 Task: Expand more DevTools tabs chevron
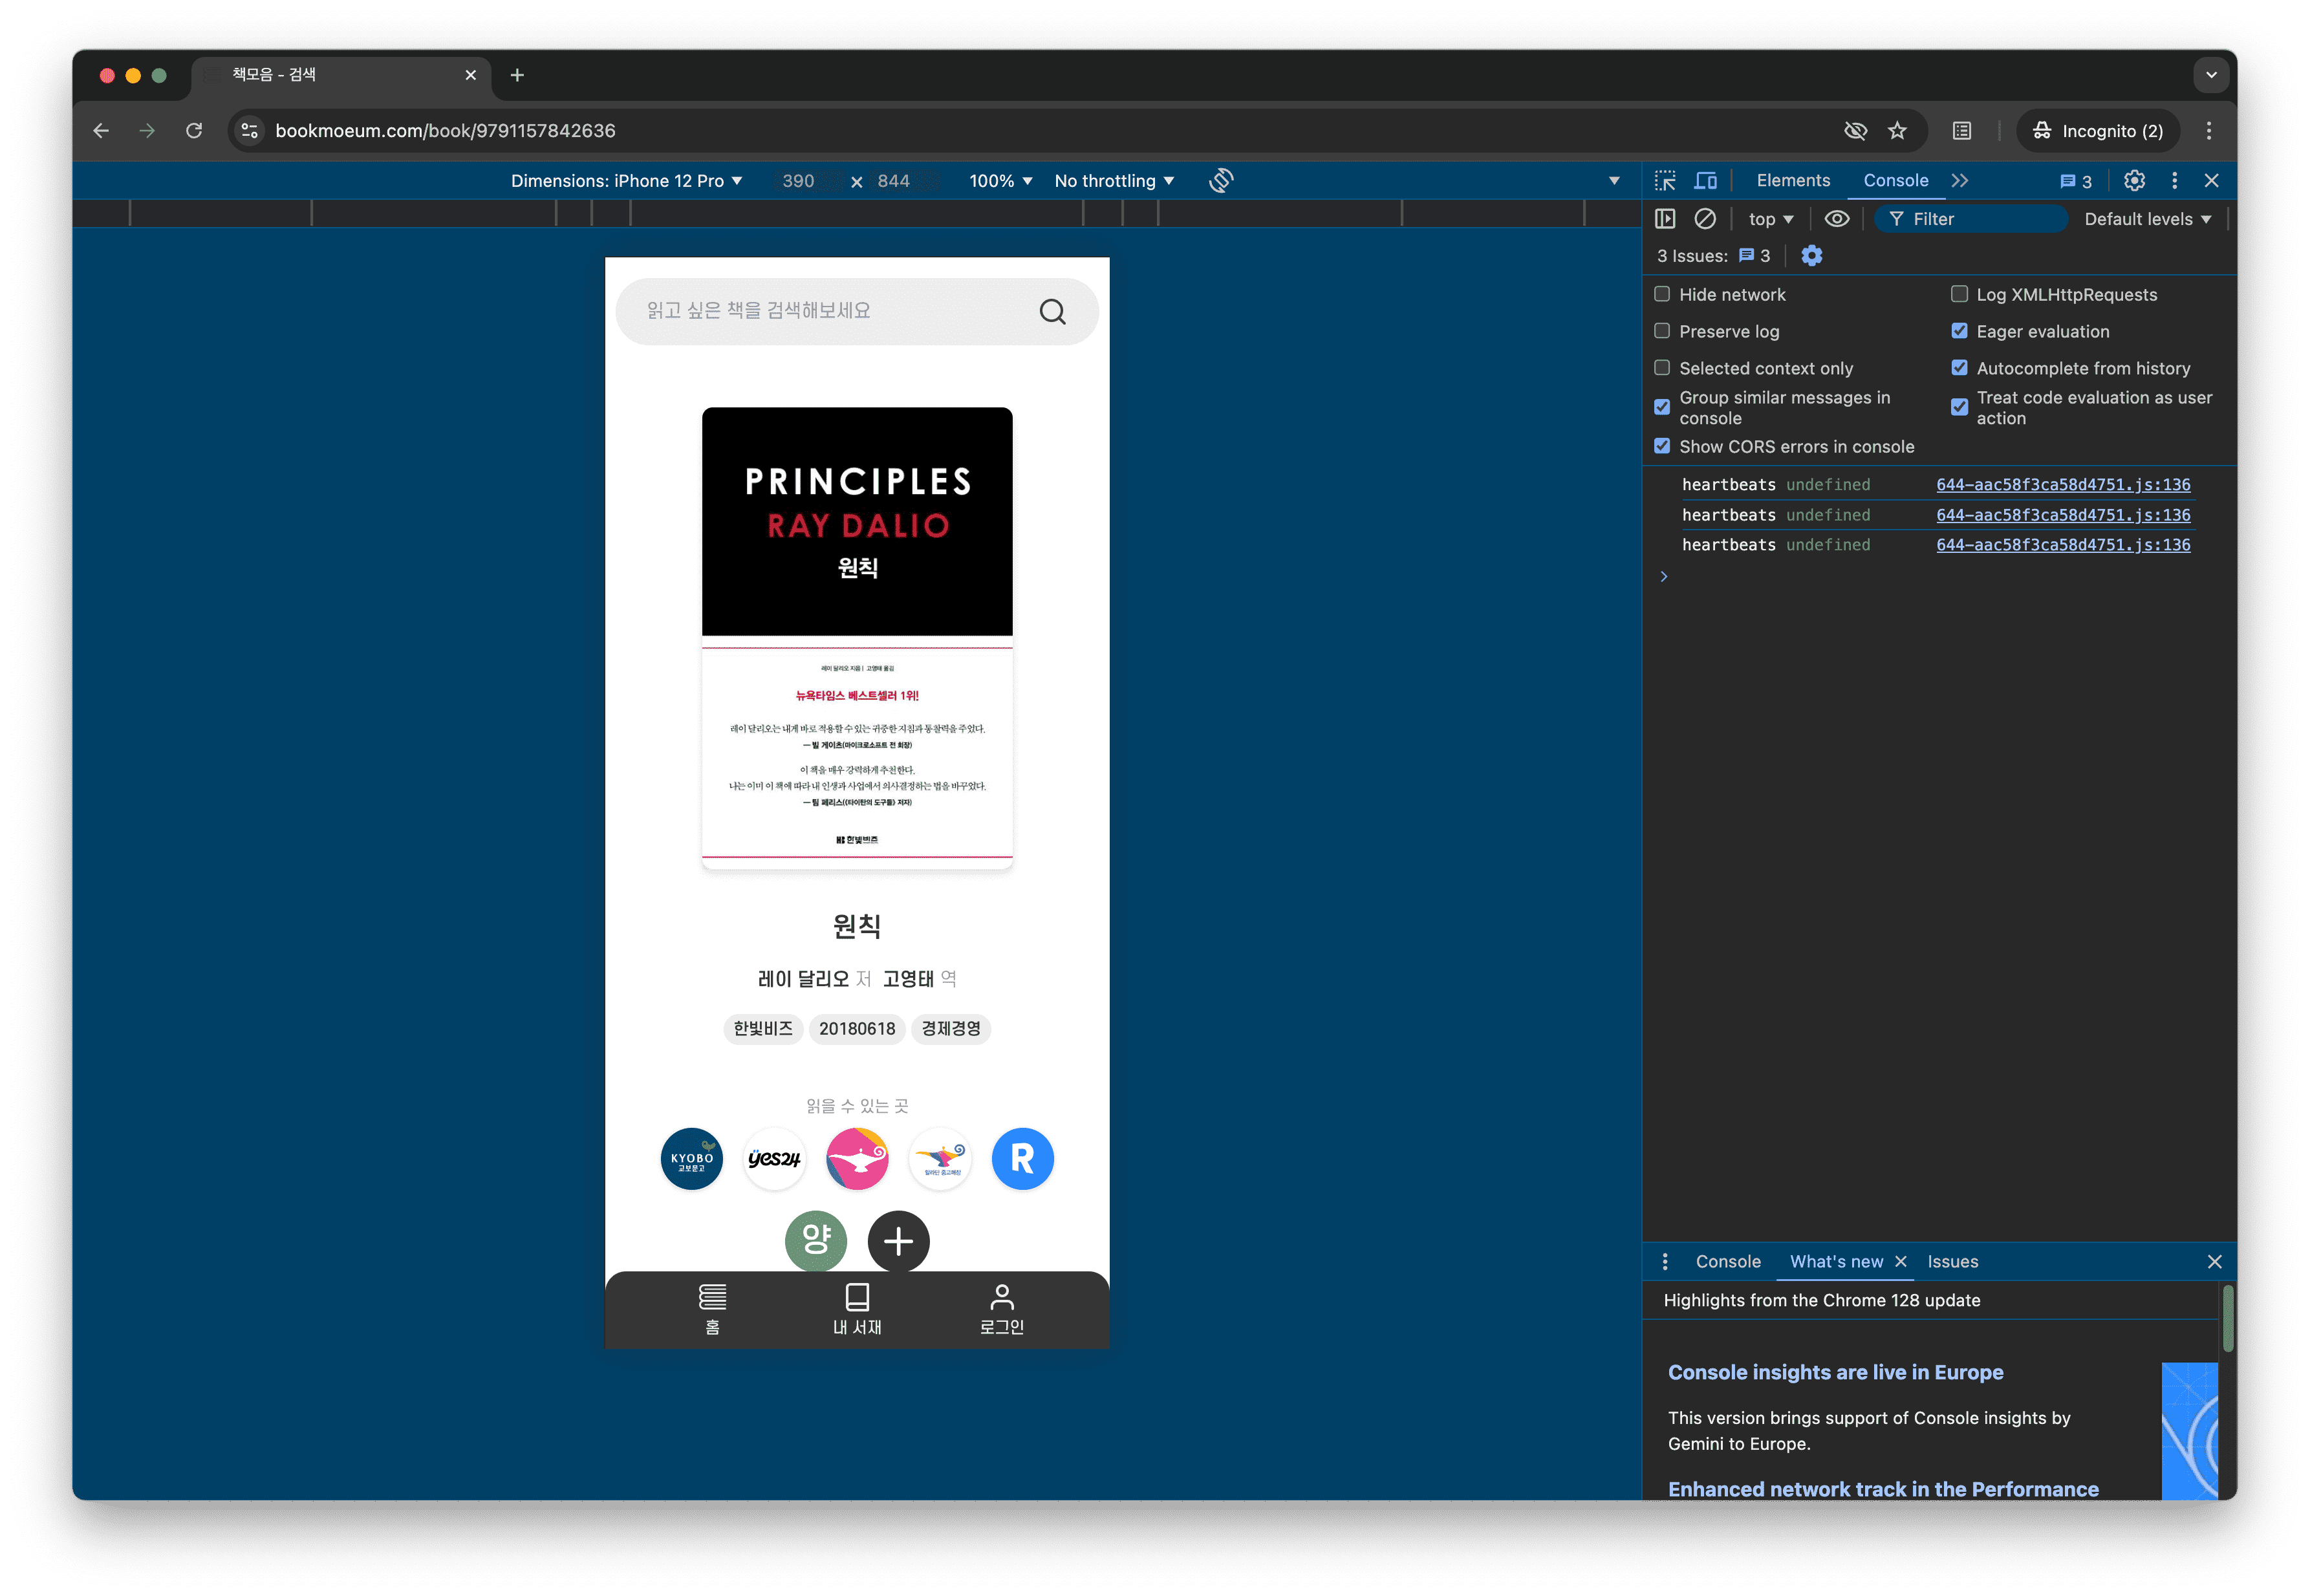coord(1959,181)
